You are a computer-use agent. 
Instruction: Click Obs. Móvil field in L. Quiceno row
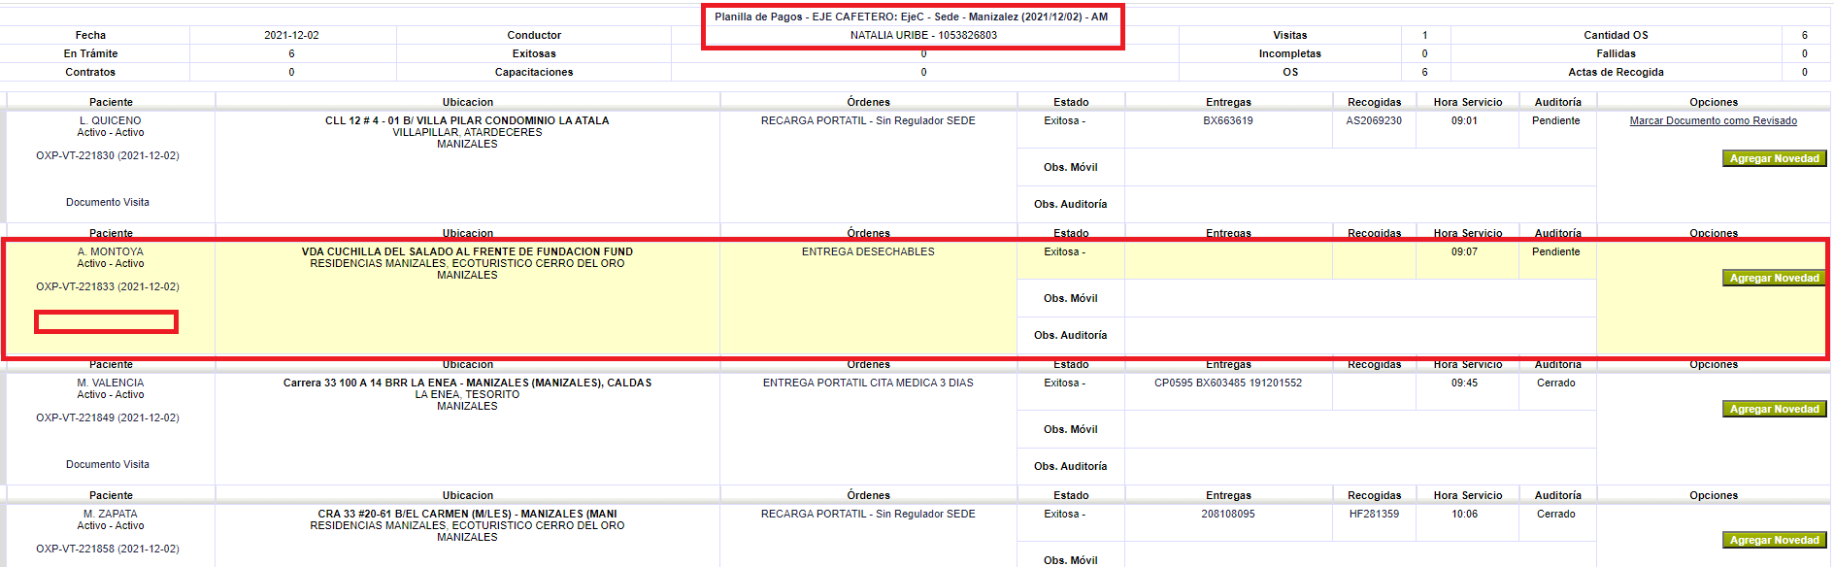(x=1360, y=167)
